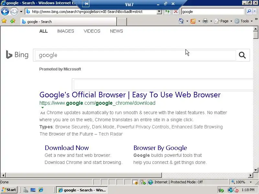
Task: Click the popup blocker status bar icon
Action: tap(135, 182)
